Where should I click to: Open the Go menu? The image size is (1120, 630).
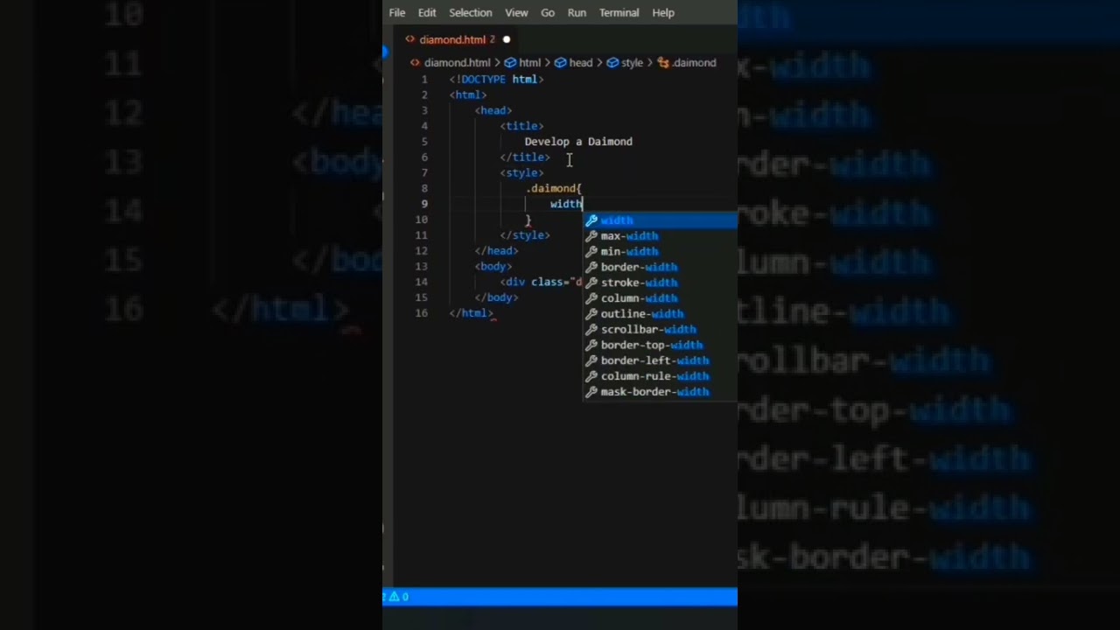tap(548, 12)
